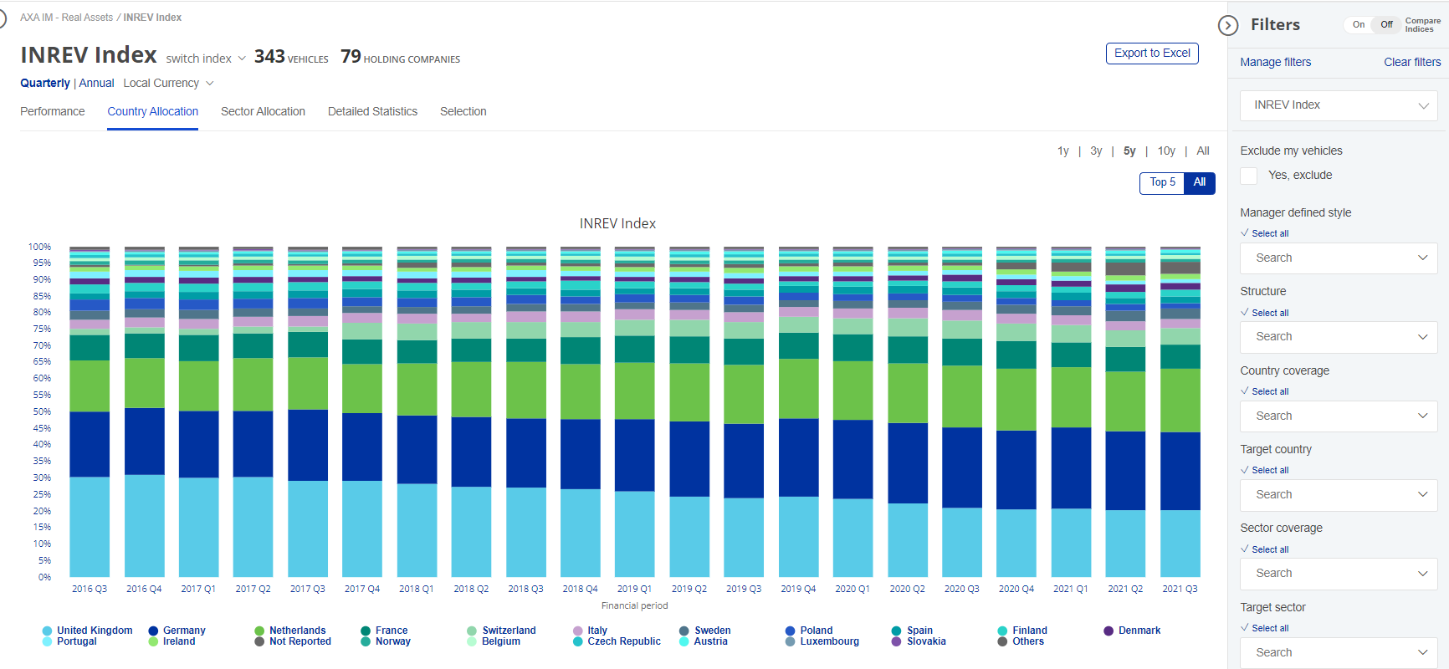The image size is (1449, 669).
Task: Set time range to 10y
Action: pyautogui.click(x=1166, y=151)
